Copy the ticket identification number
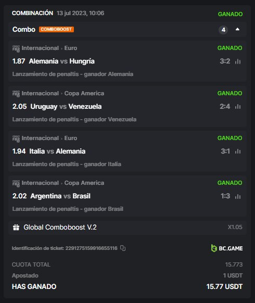Image resolution: width=255 pixels, height=303 pixels. click(123, 248)
